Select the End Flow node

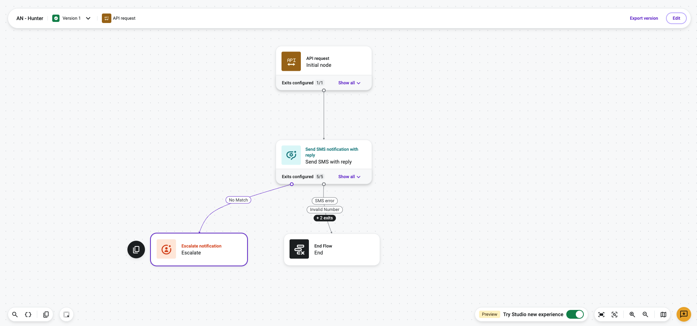point(332,249)
